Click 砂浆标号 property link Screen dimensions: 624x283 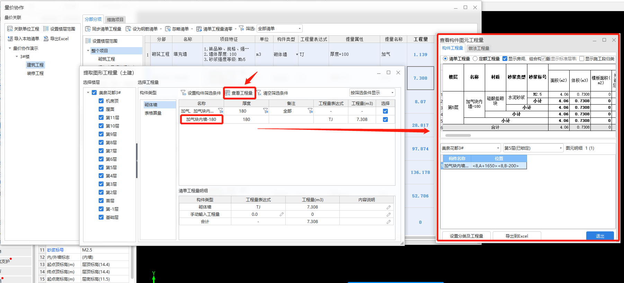tap(55, 250)
